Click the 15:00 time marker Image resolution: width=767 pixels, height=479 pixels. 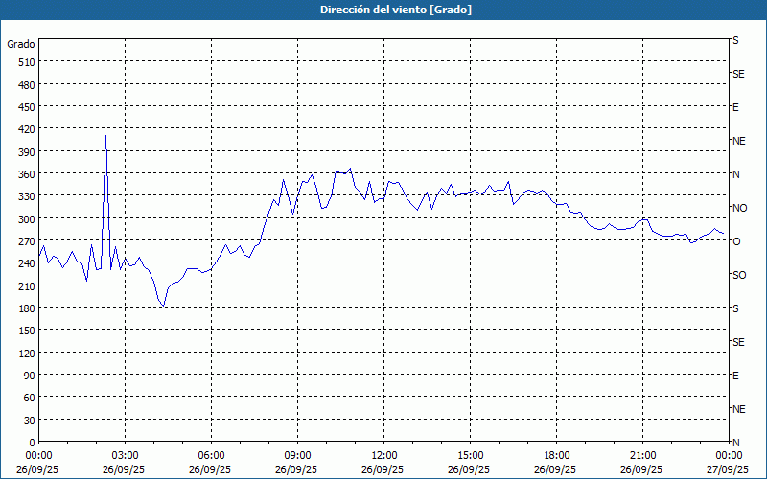coord(470,456)
